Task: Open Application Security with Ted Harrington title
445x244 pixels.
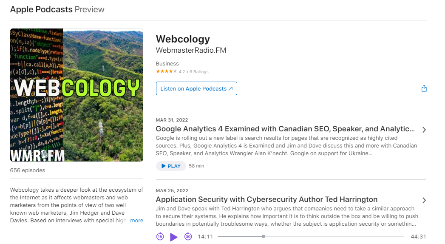Action: 266,199
